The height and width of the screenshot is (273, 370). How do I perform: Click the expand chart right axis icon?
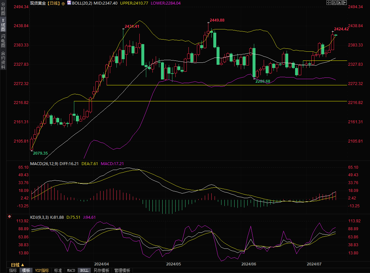coord(339,3)
